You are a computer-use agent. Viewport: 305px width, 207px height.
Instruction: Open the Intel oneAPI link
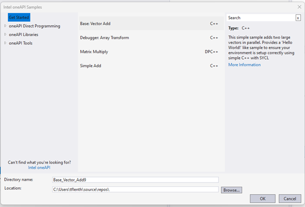point(39,168)
